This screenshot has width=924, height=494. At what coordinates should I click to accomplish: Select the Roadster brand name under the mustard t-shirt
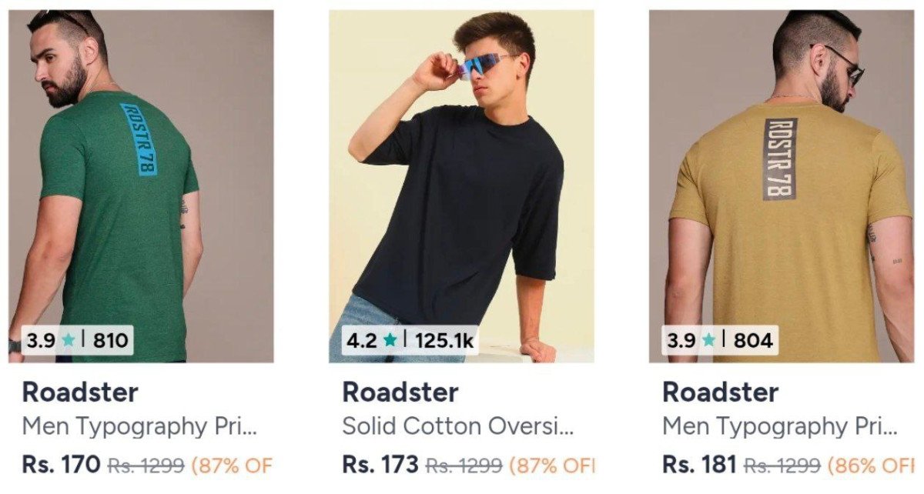pos(721,392)
